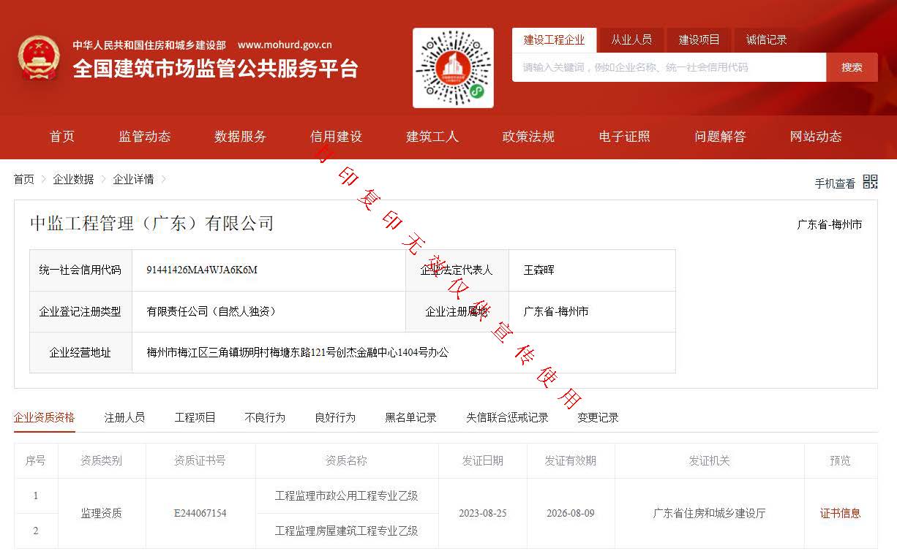Viewport: 897px width, 551px height.
Task: Show the 变更记录 tab
Action: pyautogui.click(x=598, y=417)
